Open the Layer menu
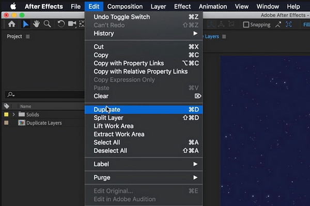This screenshot has height=206, width=310. 158,7
